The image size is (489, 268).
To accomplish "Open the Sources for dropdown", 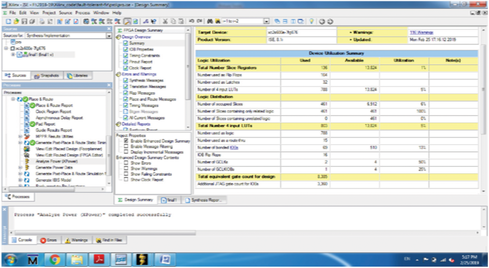I will (109, 36).
